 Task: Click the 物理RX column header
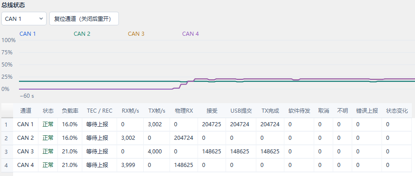point(184,110)
